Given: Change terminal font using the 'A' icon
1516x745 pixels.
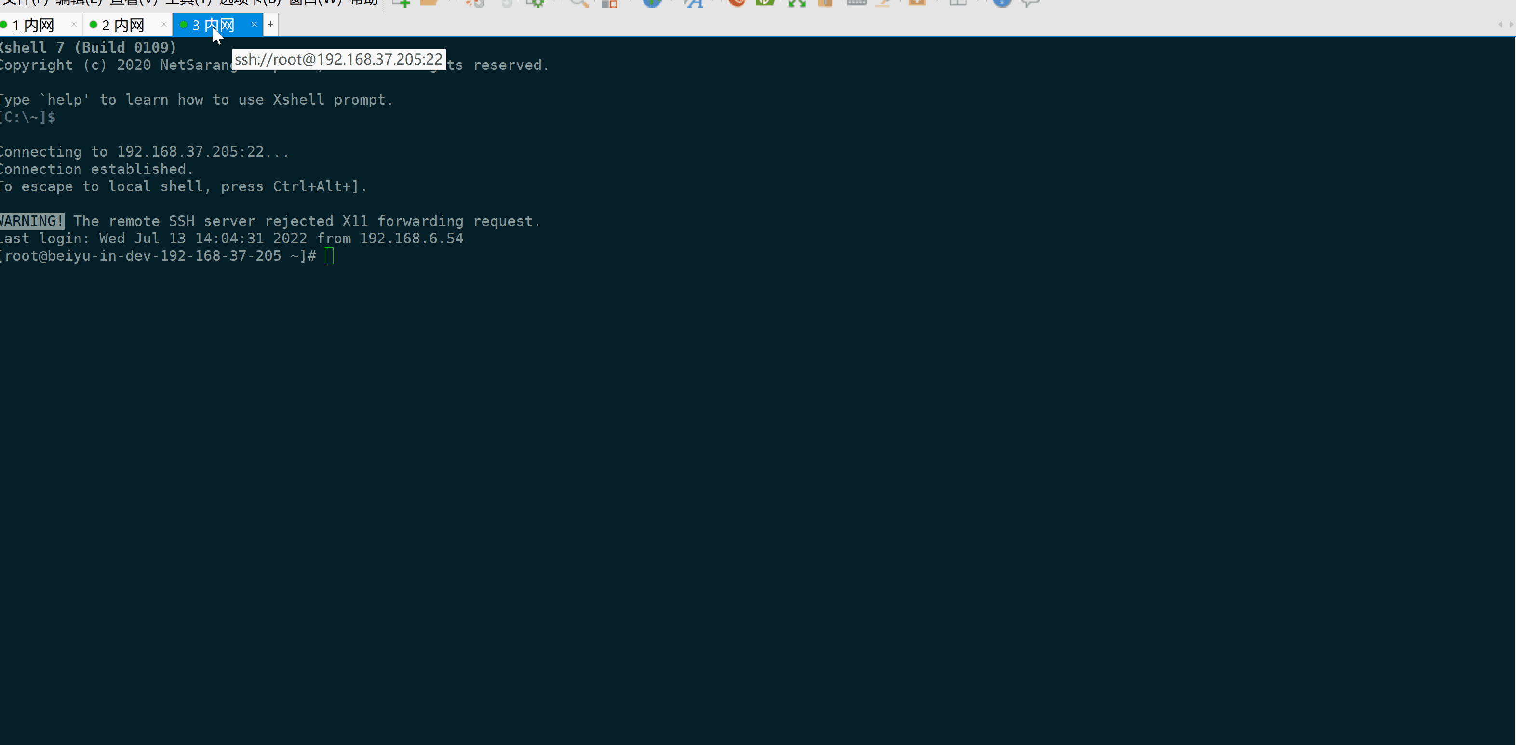Looking at the screenshot, I should (695, 3).
